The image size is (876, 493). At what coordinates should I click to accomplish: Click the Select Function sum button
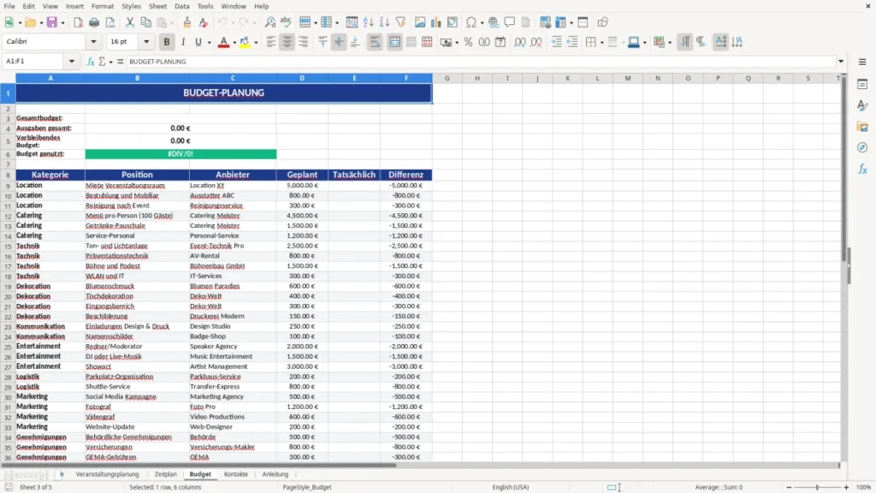tap(102, 62)
